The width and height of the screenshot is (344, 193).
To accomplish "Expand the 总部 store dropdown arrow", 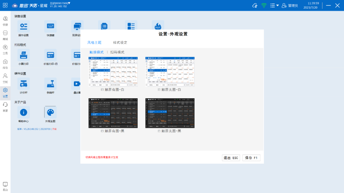I will [x=69, y=3].
